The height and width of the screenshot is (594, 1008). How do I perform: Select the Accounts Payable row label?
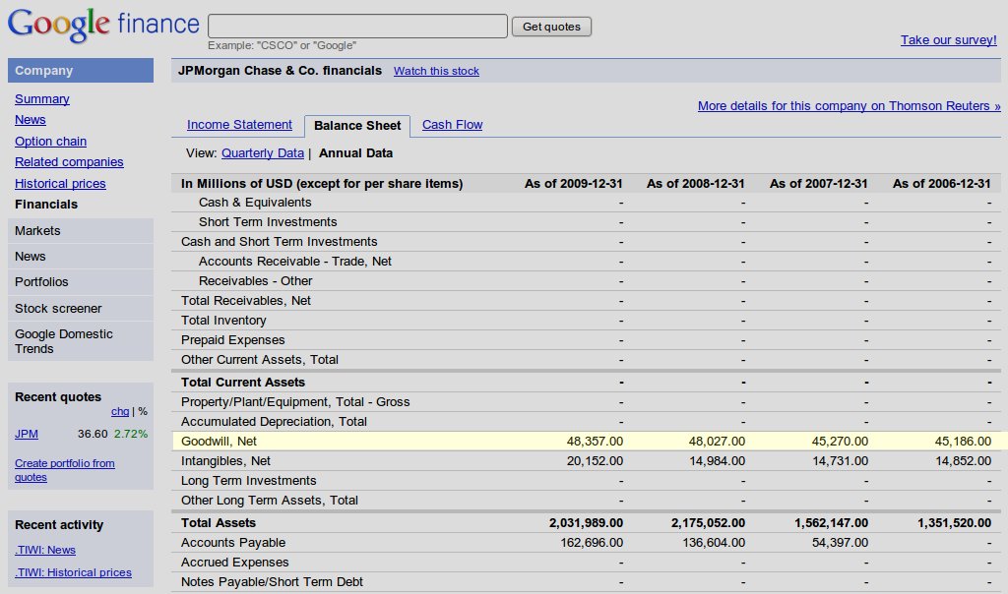[233, 543]
